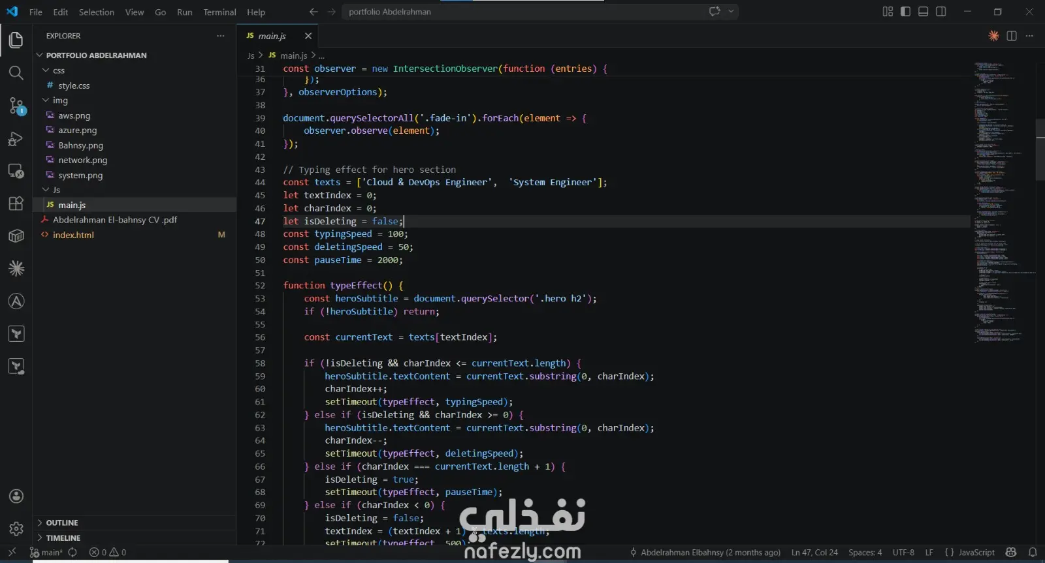Open the Selection menu
Viewport: 1045px width, 563px height.
point(97,12)
